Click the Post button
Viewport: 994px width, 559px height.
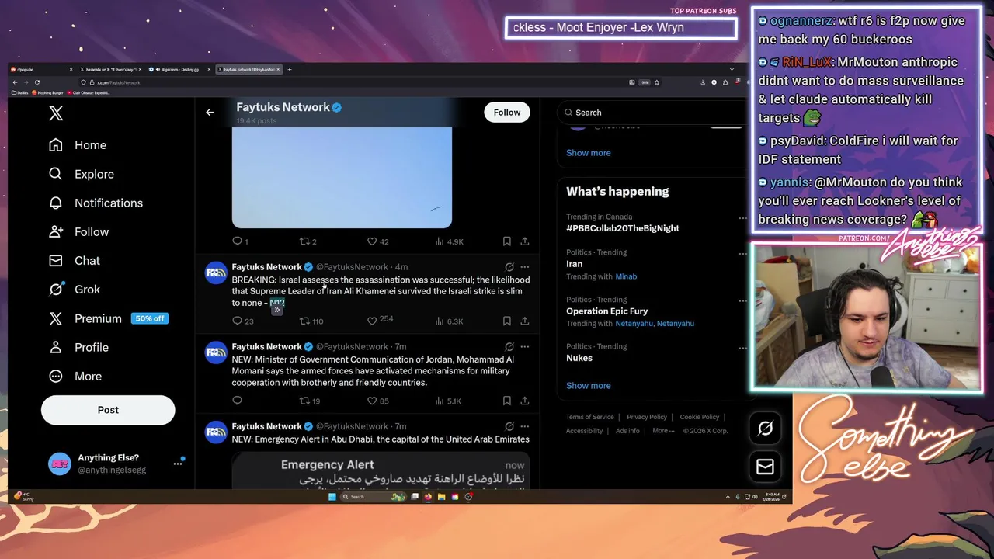click(x=108, y=410)
